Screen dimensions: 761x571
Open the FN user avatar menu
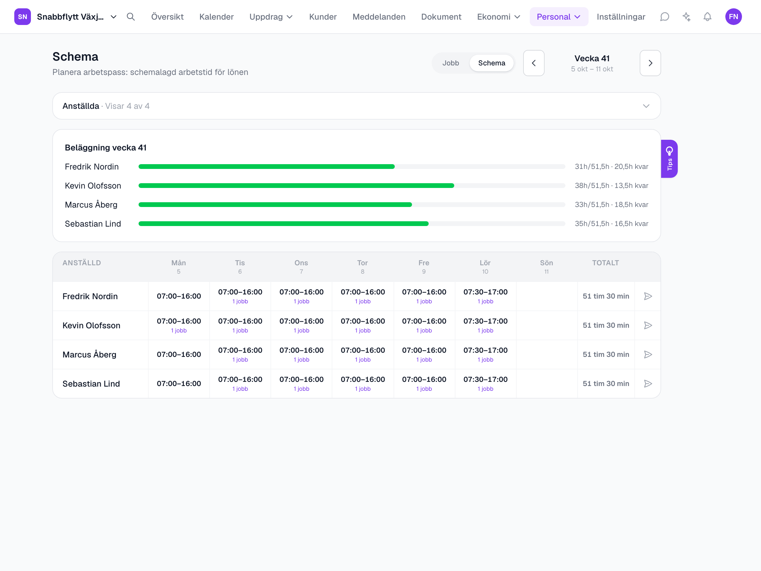(x=733, y=17)
